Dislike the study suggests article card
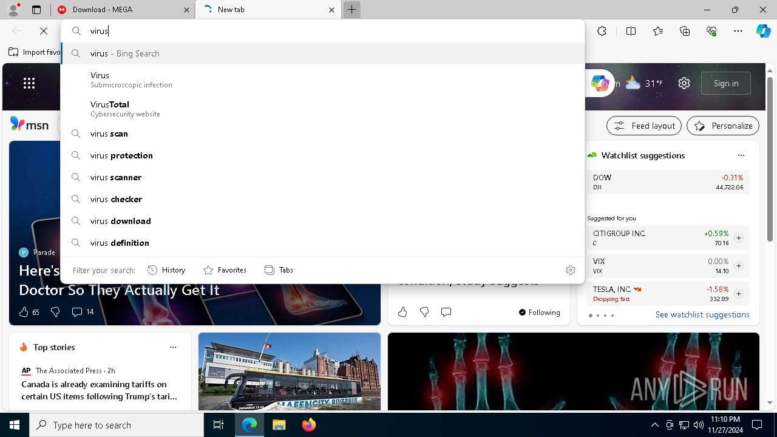This screenshot has width=777, height=437. pos(424,312)
